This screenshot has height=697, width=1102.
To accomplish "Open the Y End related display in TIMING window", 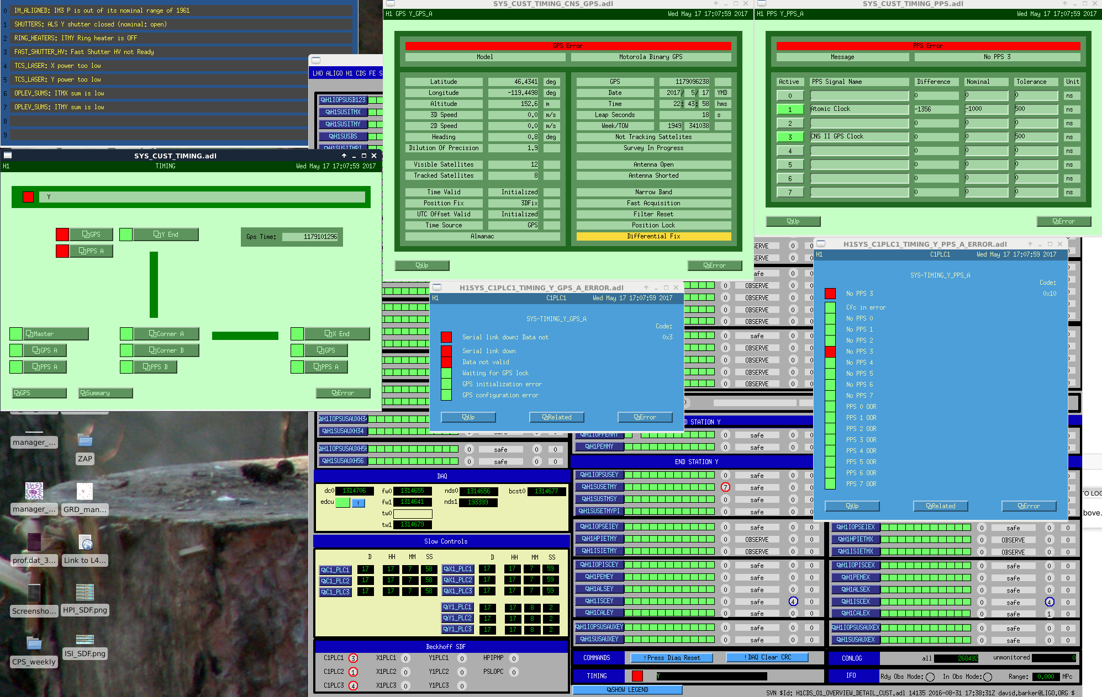I will click(x=166, y=235).
